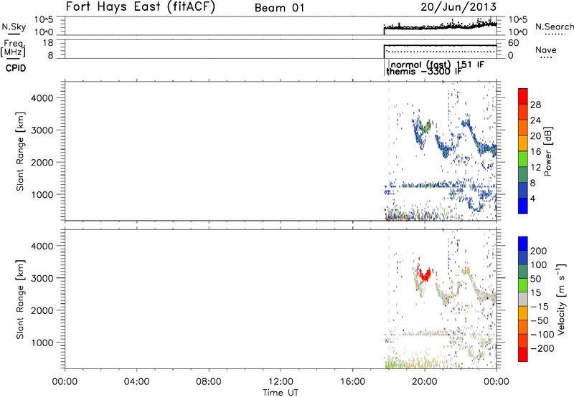This screenshot has width=574, height=397.
Task: Pick the Power colorbar segment between 4 and 8
Action: click(x=523, y=191)
